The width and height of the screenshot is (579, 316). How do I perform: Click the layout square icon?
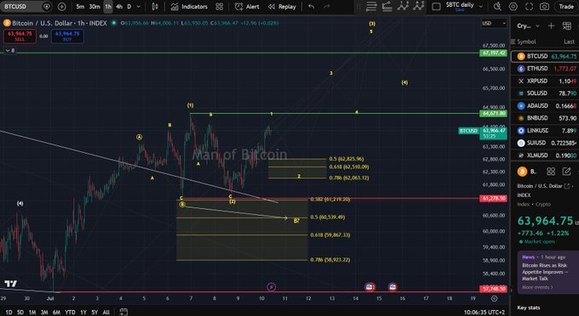click(x=436, y=7)
